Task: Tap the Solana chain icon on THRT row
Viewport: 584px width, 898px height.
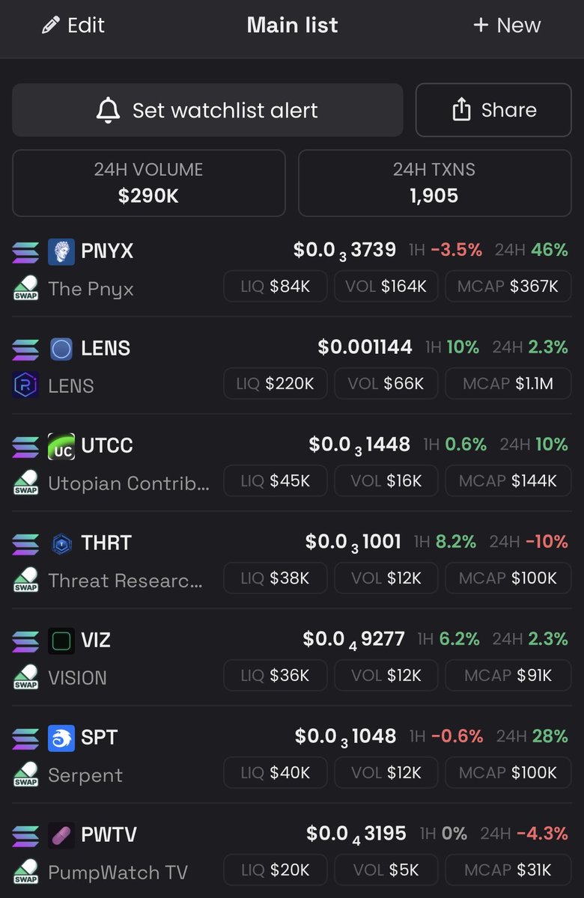Action: click(25, 543)
